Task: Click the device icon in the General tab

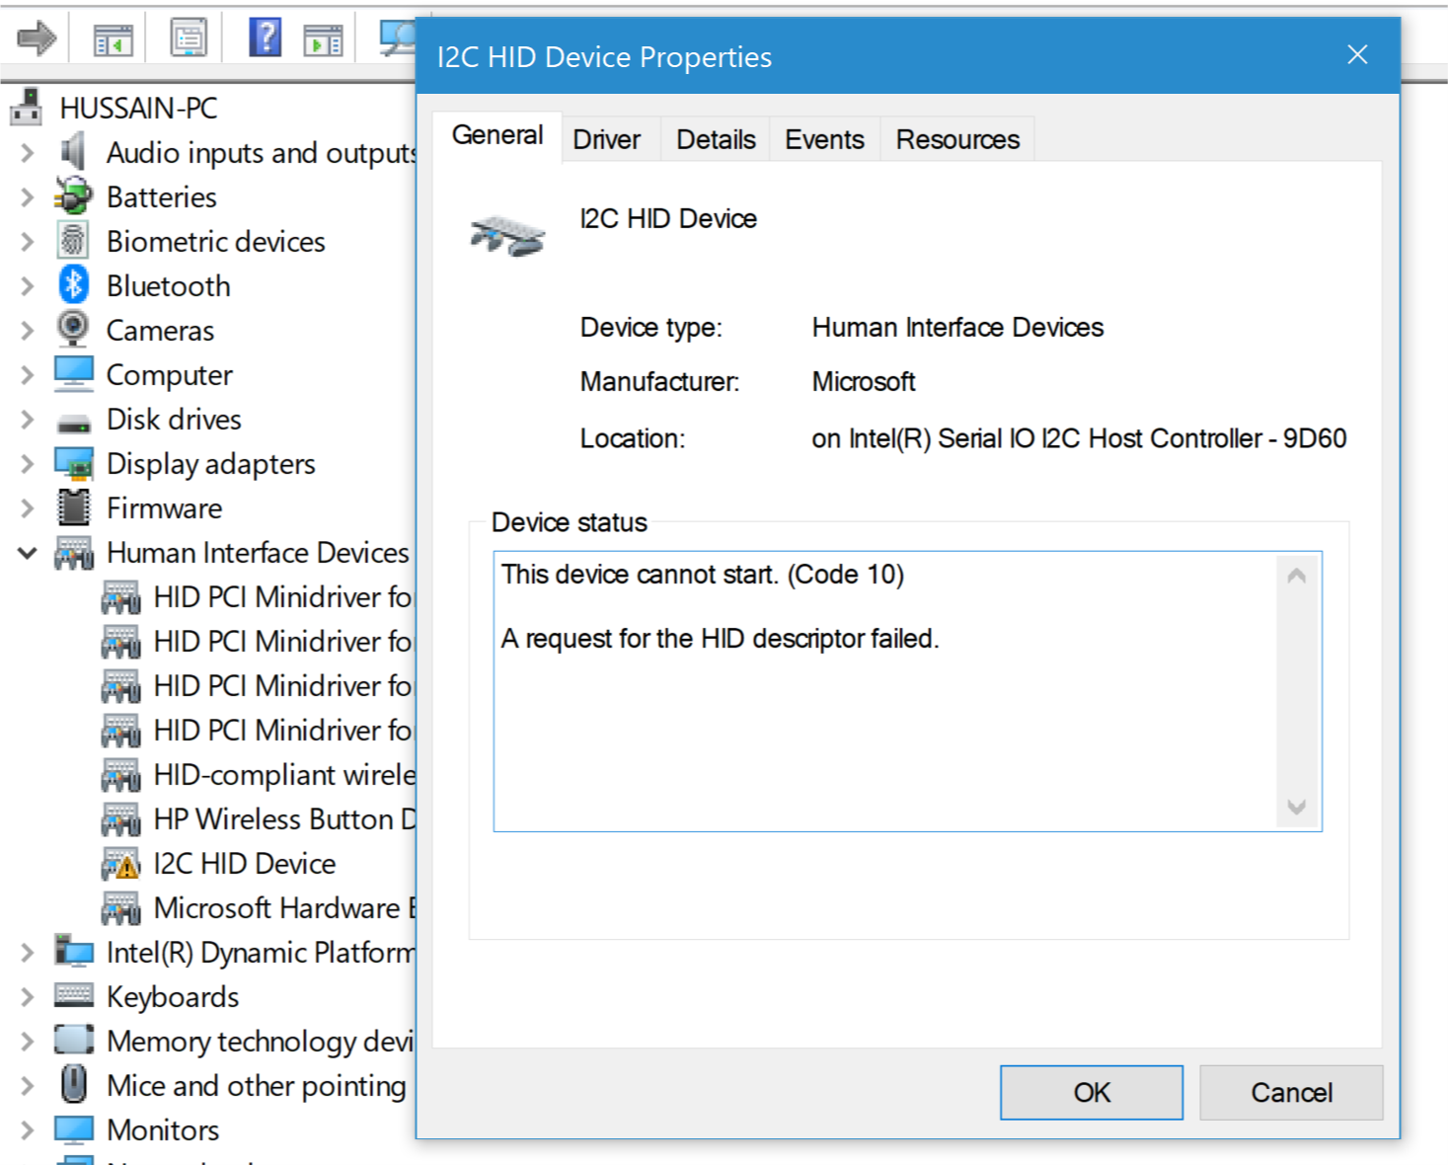Action: [508, 236]
